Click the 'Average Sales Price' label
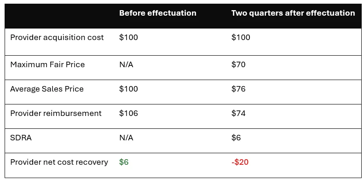Viewport: 364px width, 179px height. pyautogui.click(x=47, y=89)
